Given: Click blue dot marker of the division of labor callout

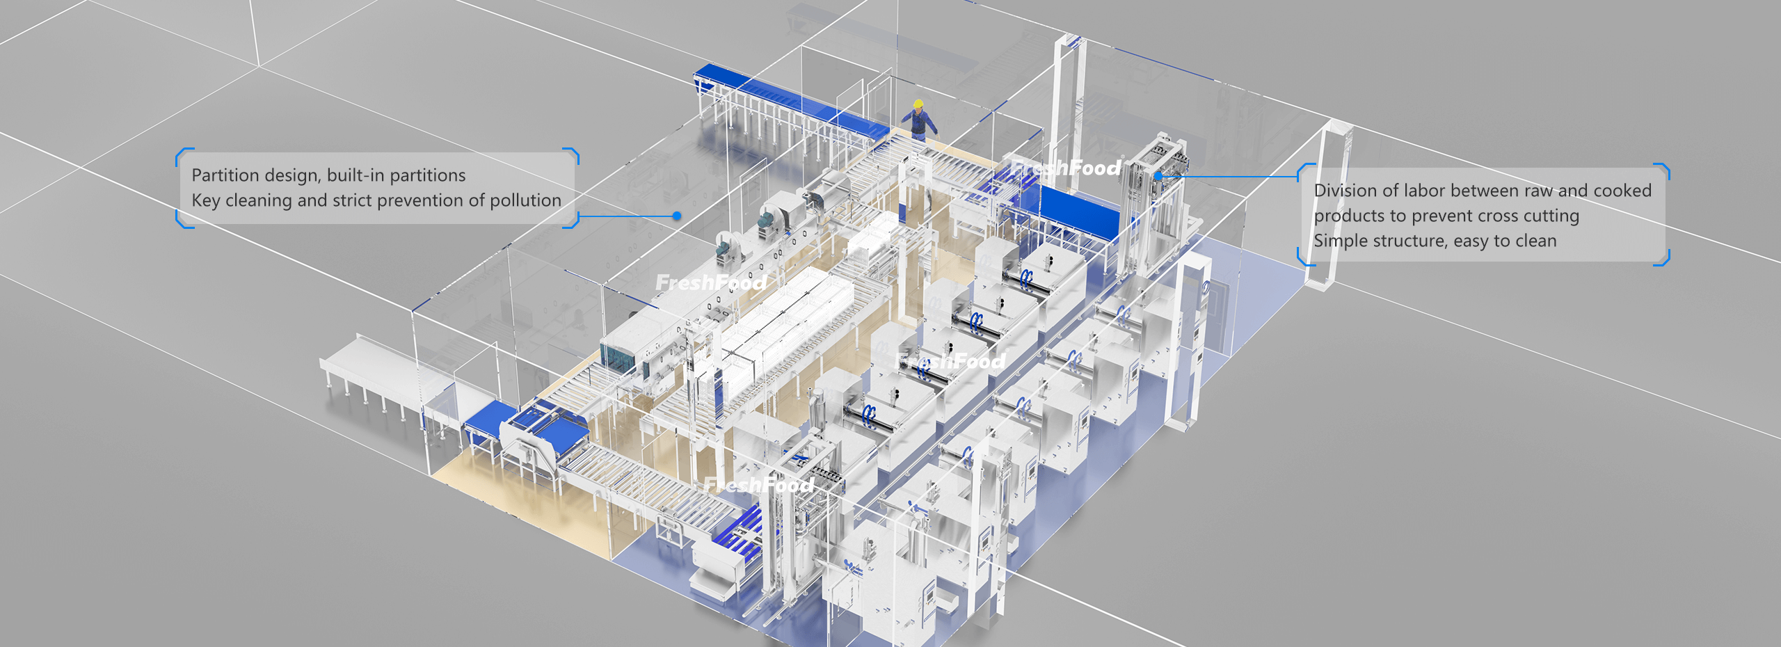Looking at the screenshot, I should [1158, 177].
